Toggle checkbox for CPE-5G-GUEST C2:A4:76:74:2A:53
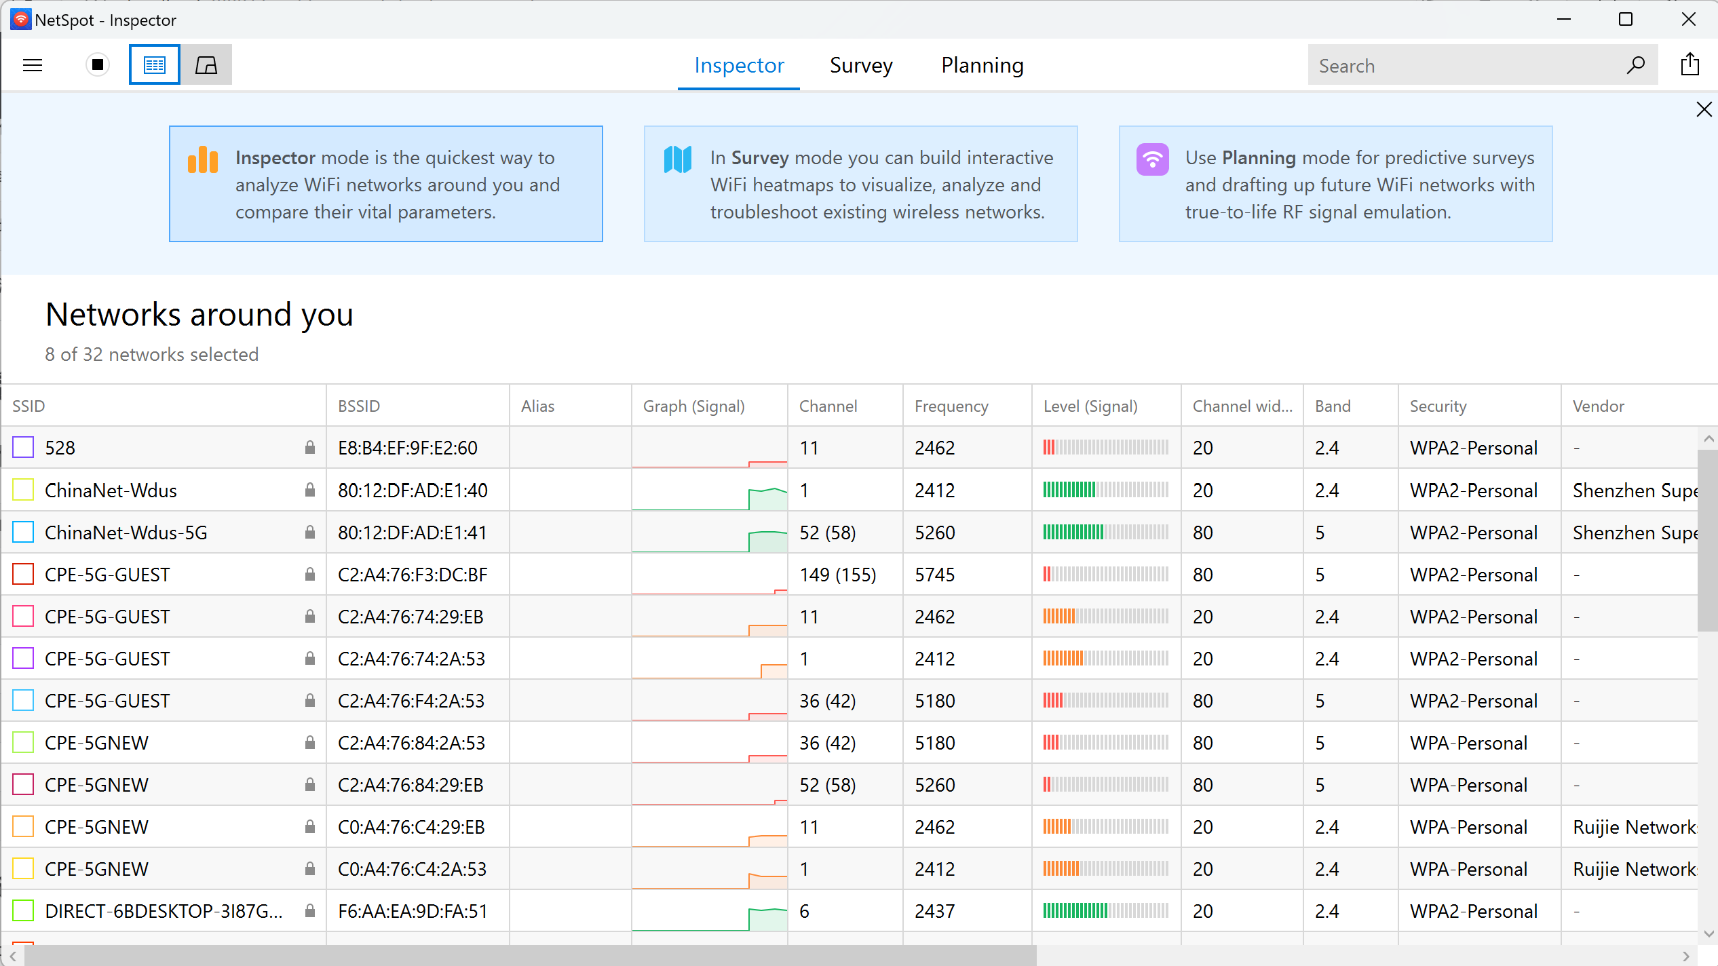 (x=23, y=658)
